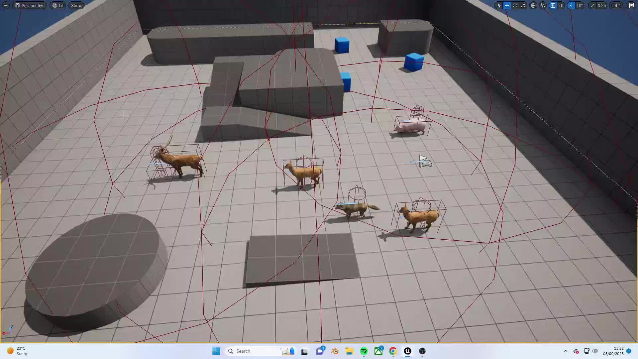Maximize or restore this viewport
This screenshot has height=359, width=638.
631,5
